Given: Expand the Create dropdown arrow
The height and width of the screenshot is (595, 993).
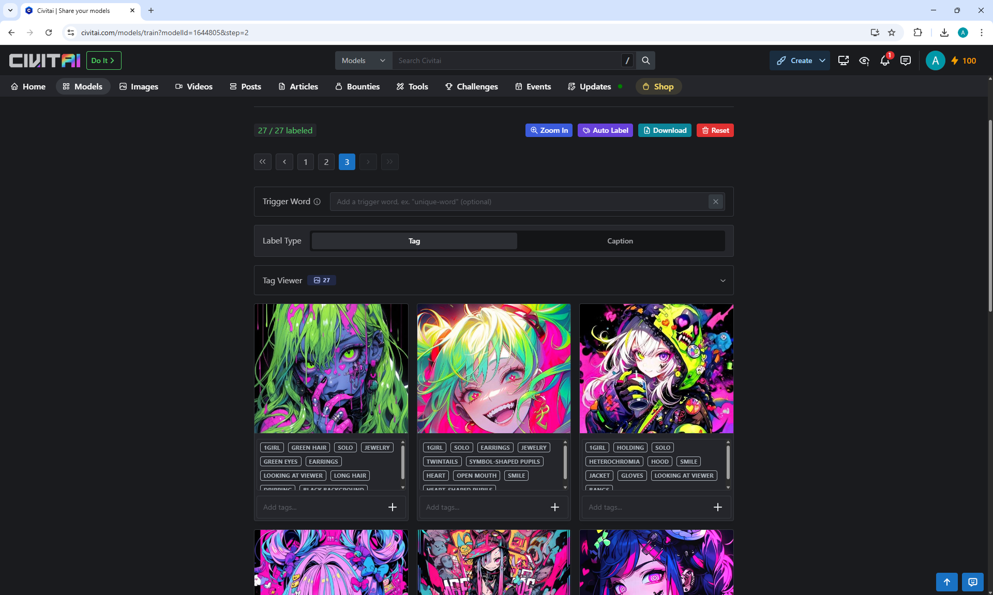Looking at the screenshot, I should click(x=822, y=60).
